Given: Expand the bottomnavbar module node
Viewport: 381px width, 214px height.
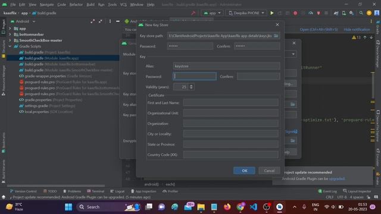Looking at the screenshot, I should (10, 34).
